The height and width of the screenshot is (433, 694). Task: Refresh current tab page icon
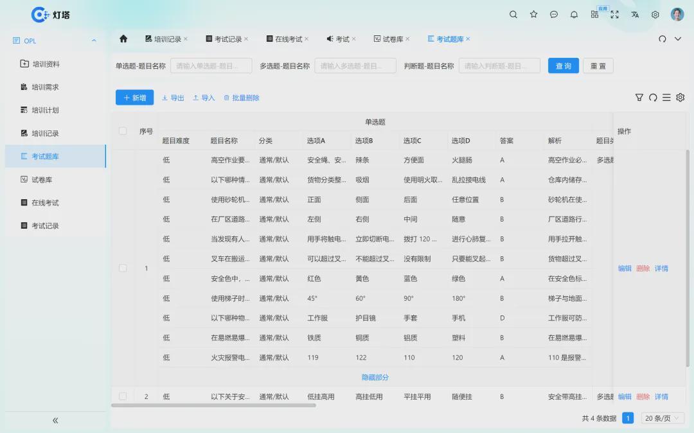(662, 39)
